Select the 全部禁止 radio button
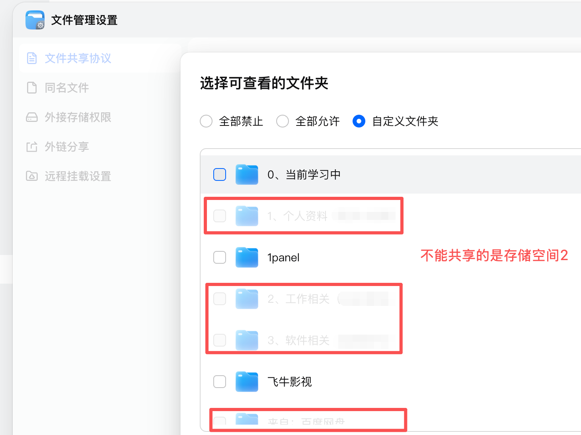The image size is (581, 435). (x=206, y=121)
